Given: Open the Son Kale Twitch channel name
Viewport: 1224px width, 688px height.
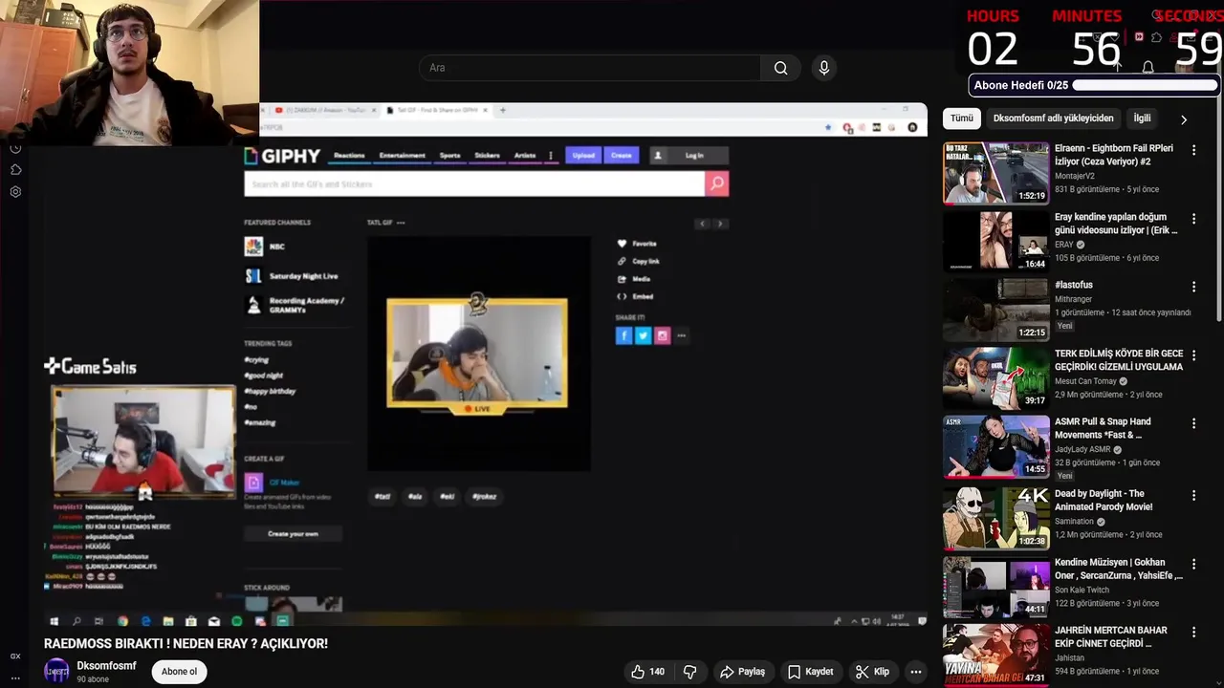Looking at the screenshot, I should coord(1082,590).
